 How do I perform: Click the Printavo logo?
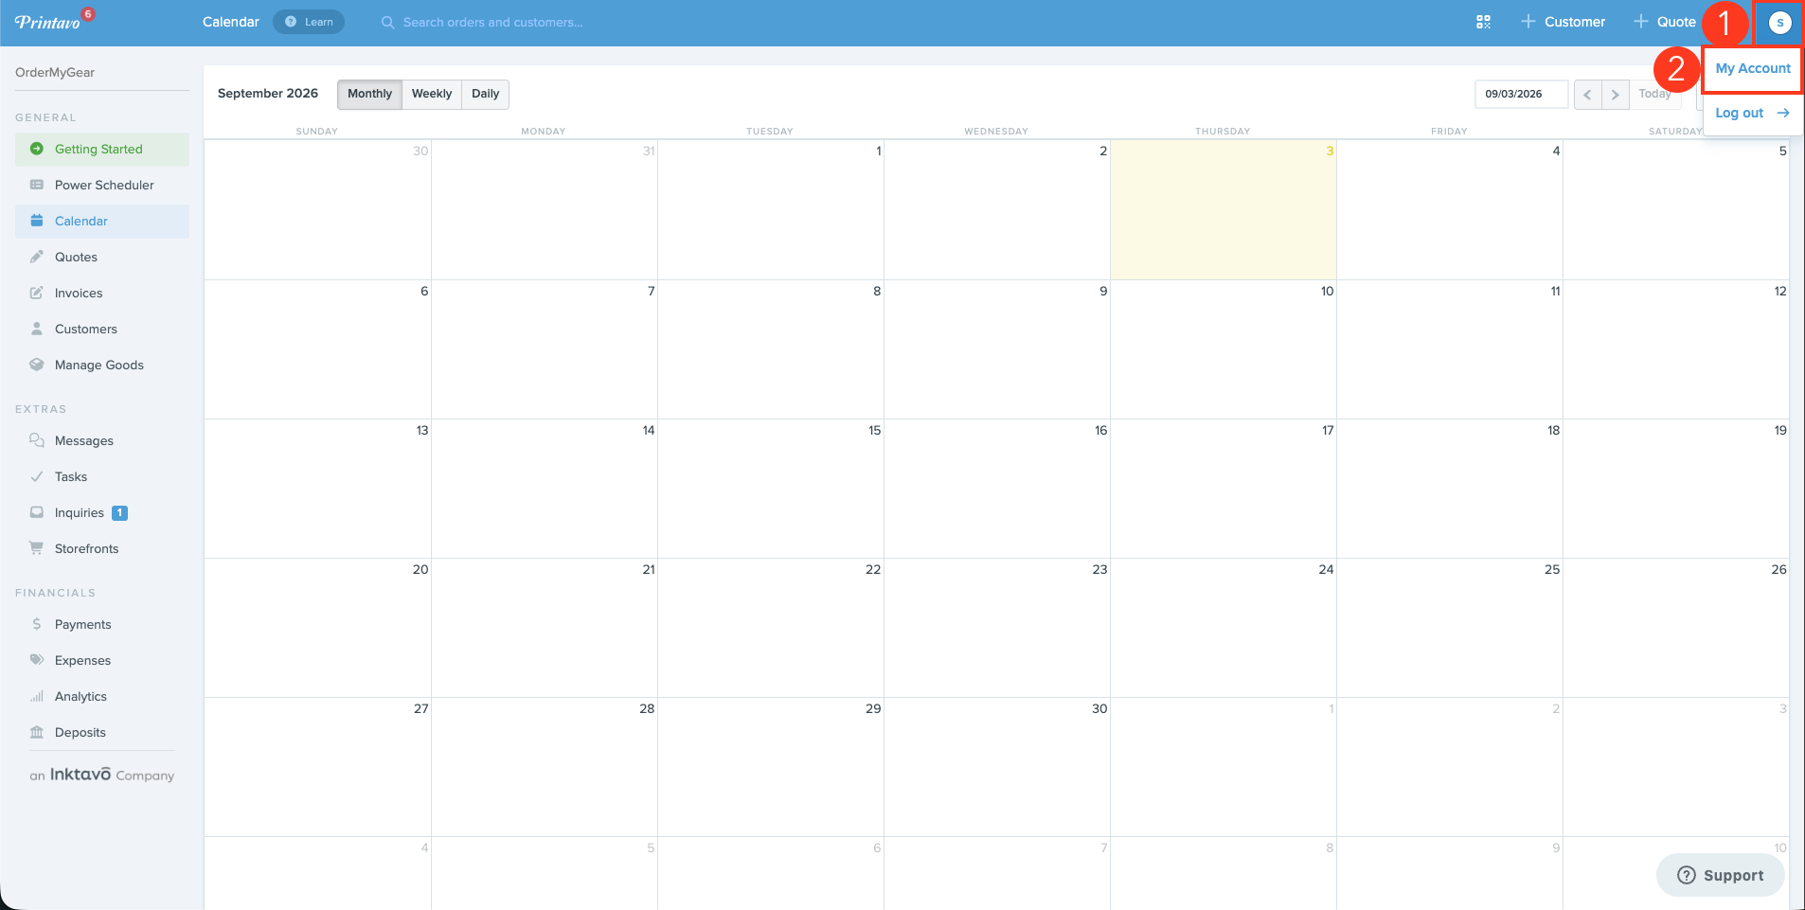tap(47, 22)
